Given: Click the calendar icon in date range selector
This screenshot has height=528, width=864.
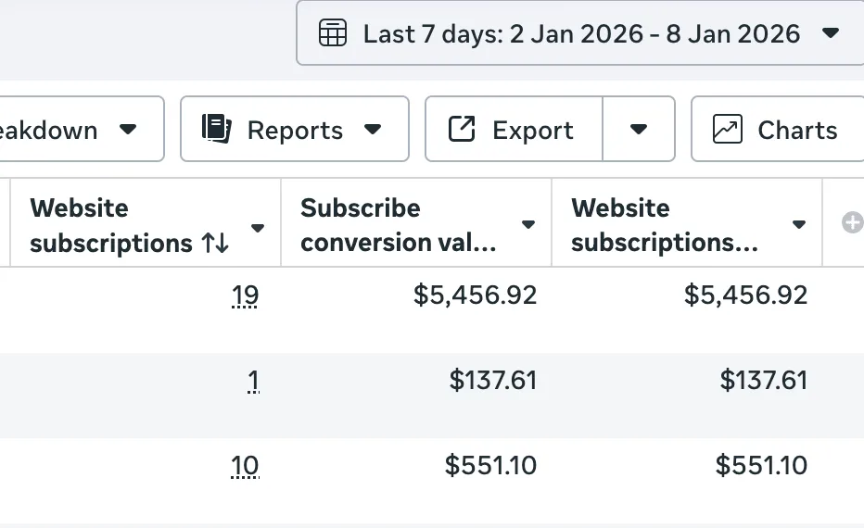Looking at the screenshot, I should pyautogui.click(x=332, y=34).
